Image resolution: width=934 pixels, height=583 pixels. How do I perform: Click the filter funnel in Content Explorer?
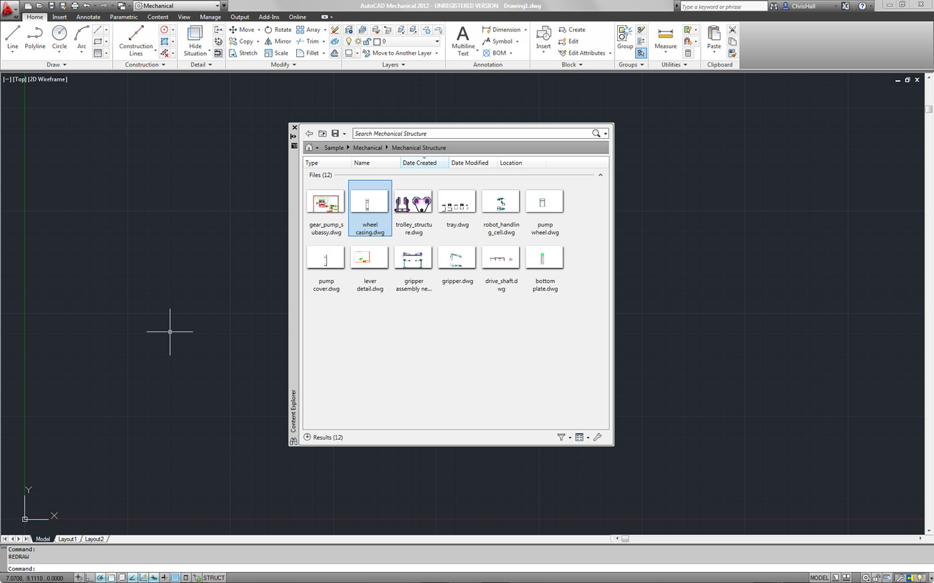tap(561, 438)
